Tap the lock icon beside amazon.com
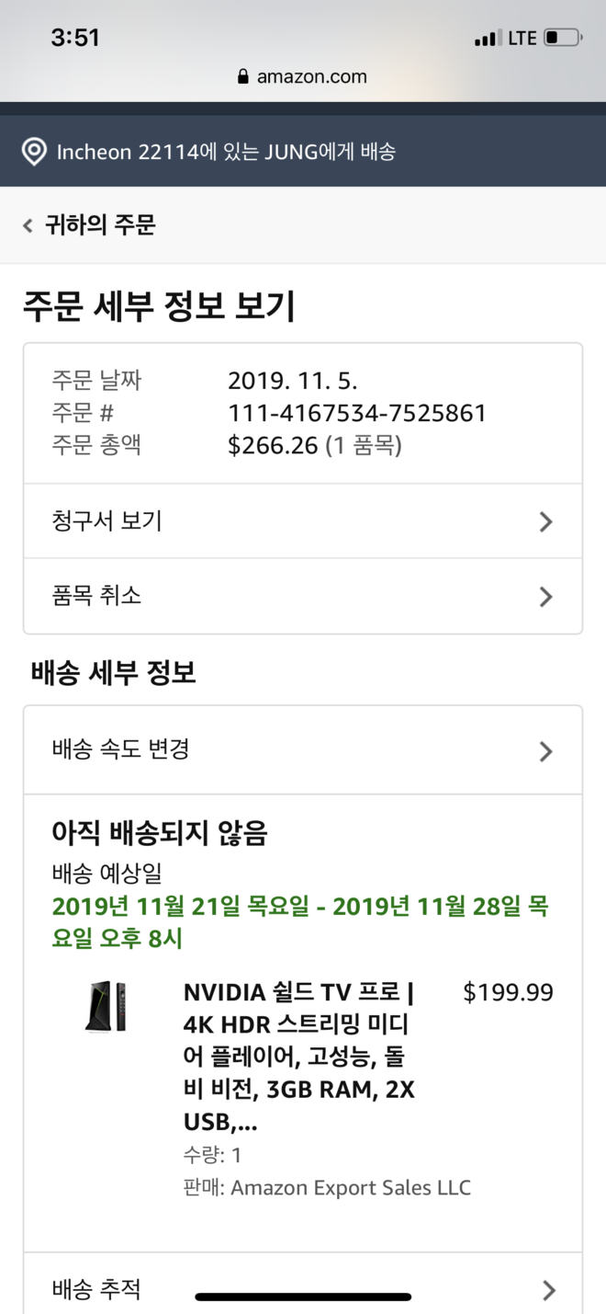The height and width of the screenshot is (1314, 606). (243, 77)
